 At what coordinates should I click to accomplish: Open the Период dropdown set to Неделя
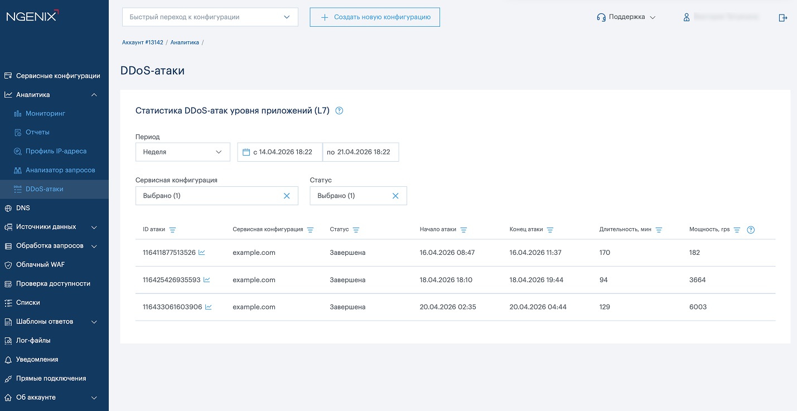point(182,152)
